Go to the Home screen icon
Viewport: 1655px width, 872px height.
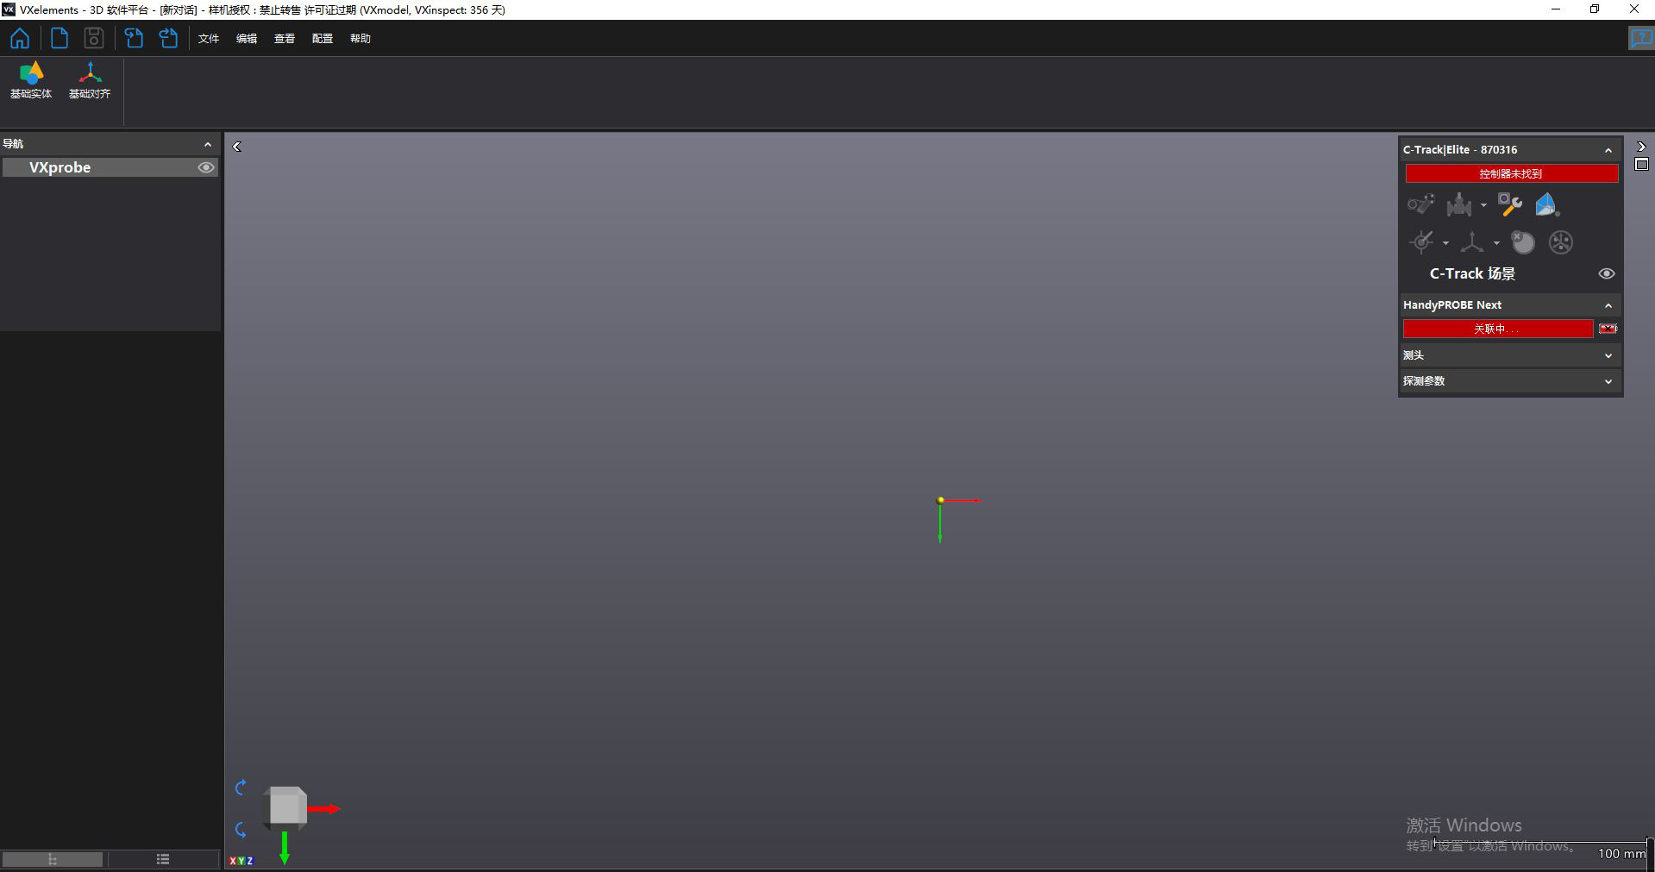tap(20, 38)
